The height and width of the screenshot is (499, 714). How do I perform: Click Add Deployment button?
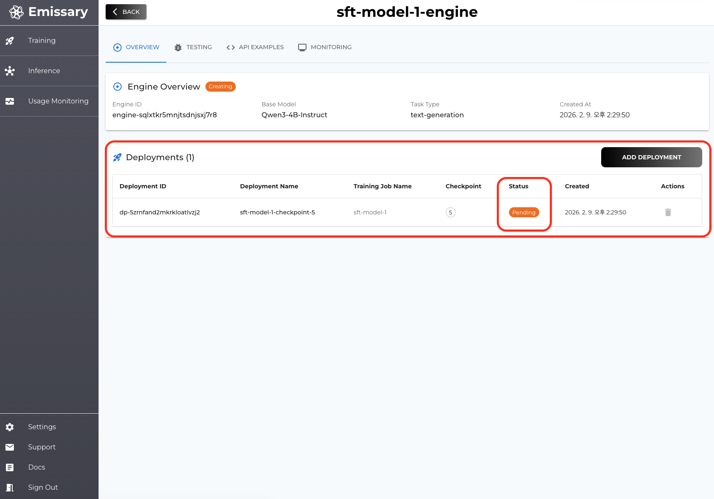(x=651, y=157)
